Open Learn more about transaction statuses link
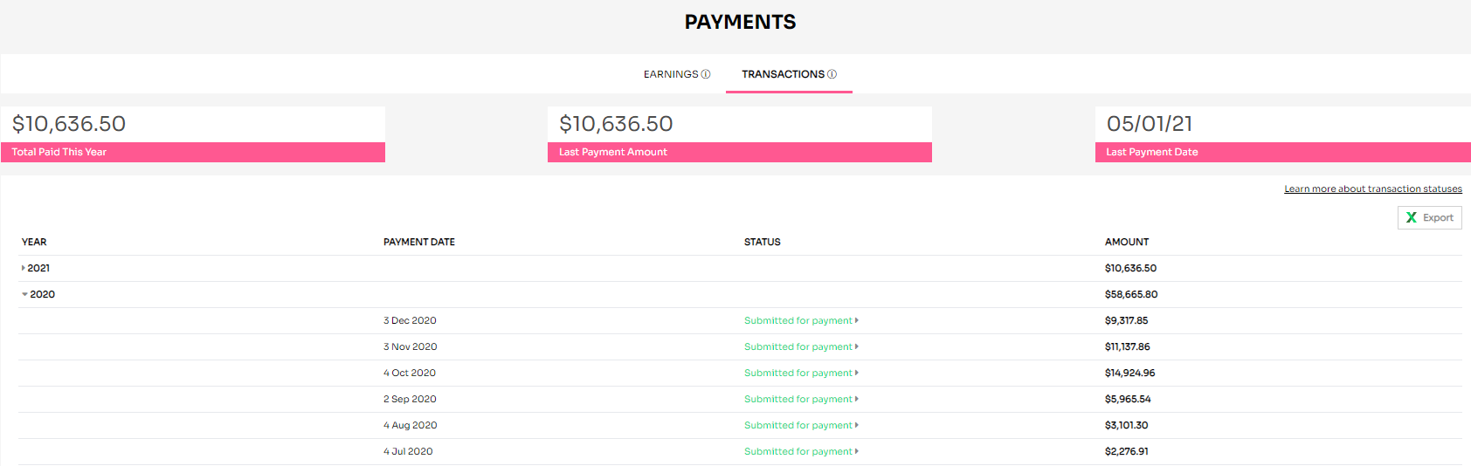This screenshot has width=1471, height=466. [1373, 188]
